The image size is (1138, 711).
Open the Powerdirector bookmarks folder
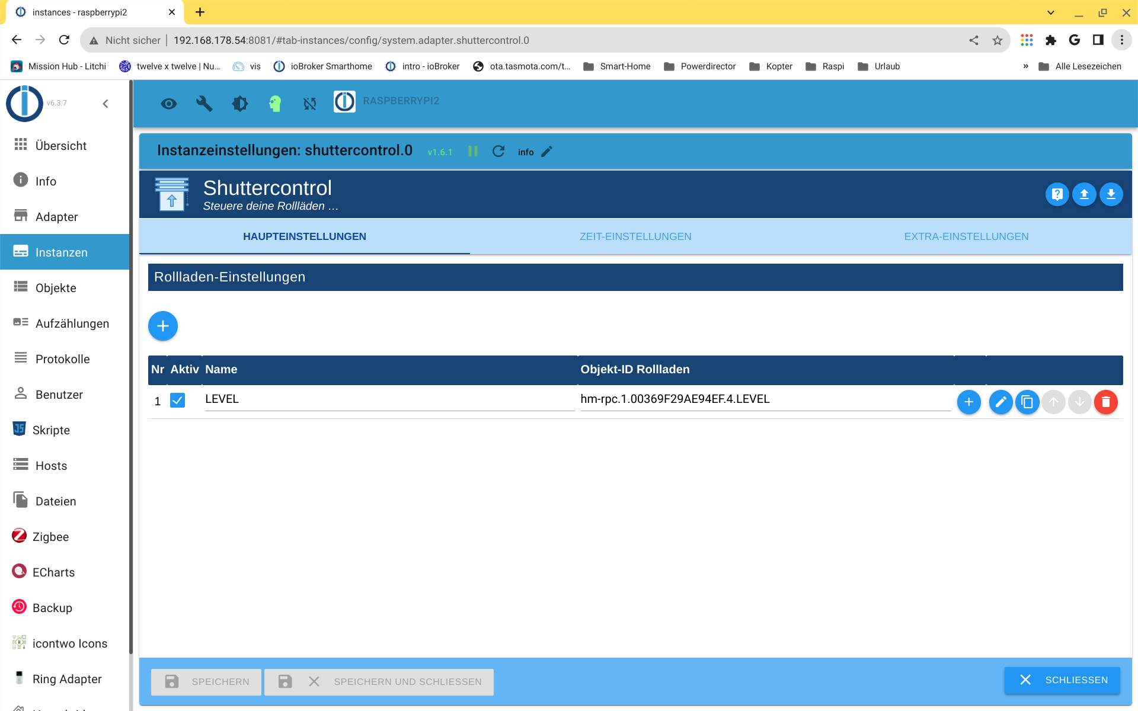[700, 66]
